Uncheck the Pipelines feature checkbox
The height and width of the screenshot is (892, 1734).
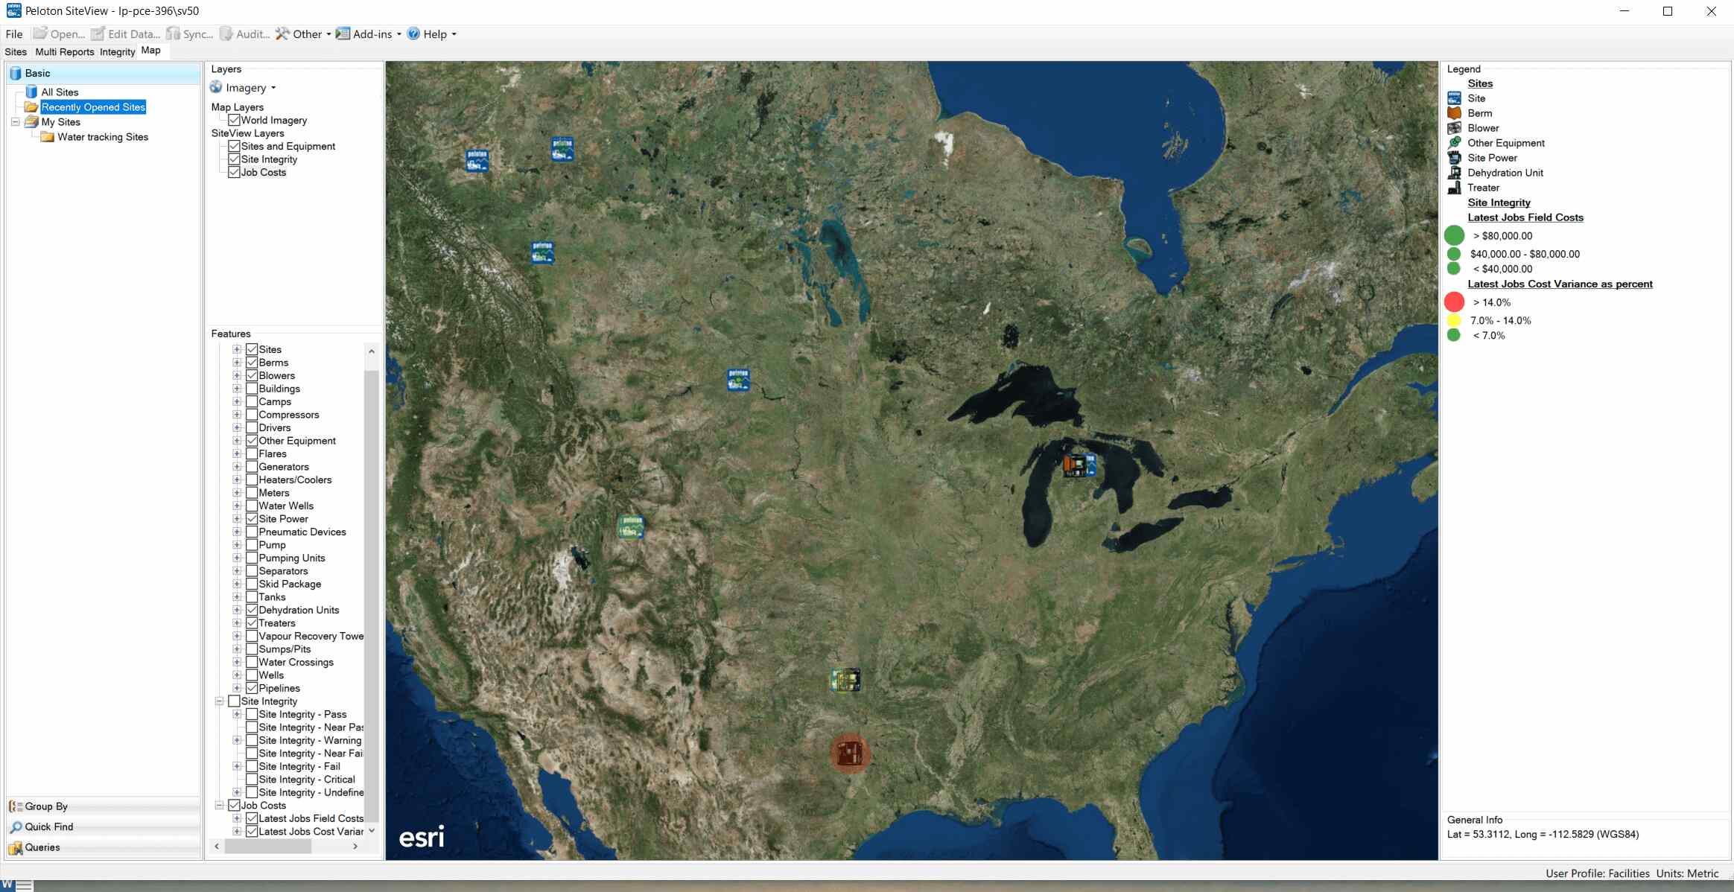tap(252, 688)
